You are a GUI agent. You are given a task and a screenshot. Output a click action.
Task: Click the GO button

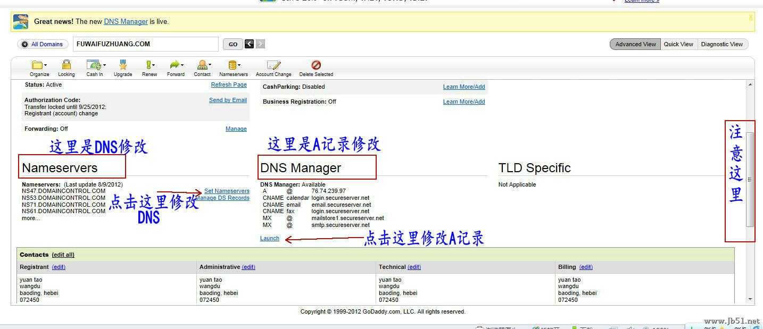(x=233, y=44)
